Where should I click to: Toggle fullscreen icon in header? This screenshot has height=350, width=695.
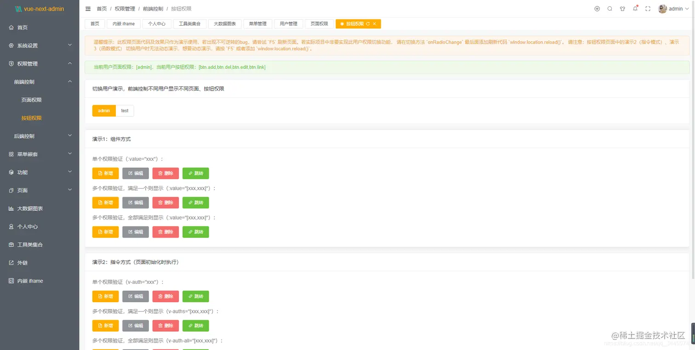coord(648,9)
